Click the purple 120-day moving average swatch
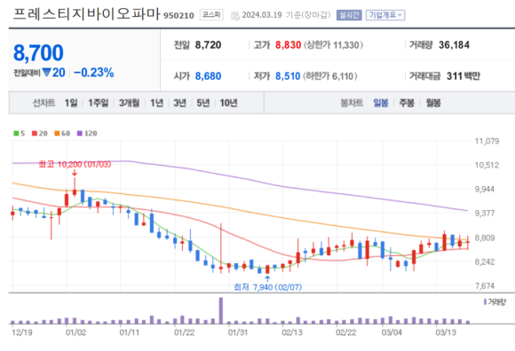Viewport: 515px width, 351px height. (x=80, y=133)
